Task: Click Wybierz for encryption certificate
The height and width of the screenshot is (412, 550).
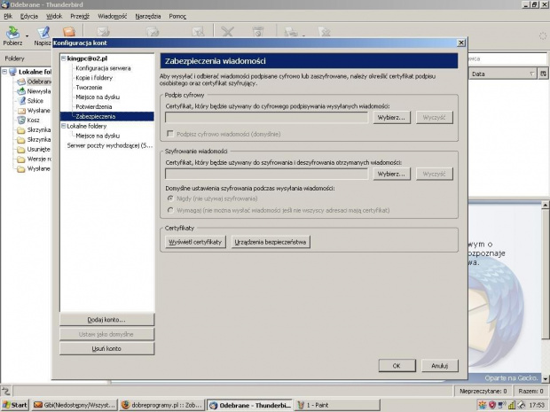Action: tap(391, 174)
